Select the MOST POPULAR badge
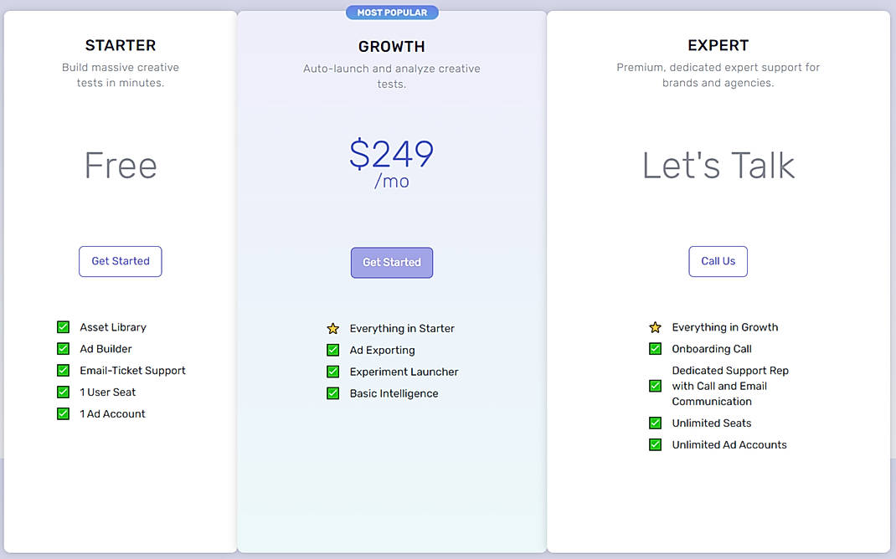The height and width of the screenshot is (559, 896). click(x=391, y=12)
